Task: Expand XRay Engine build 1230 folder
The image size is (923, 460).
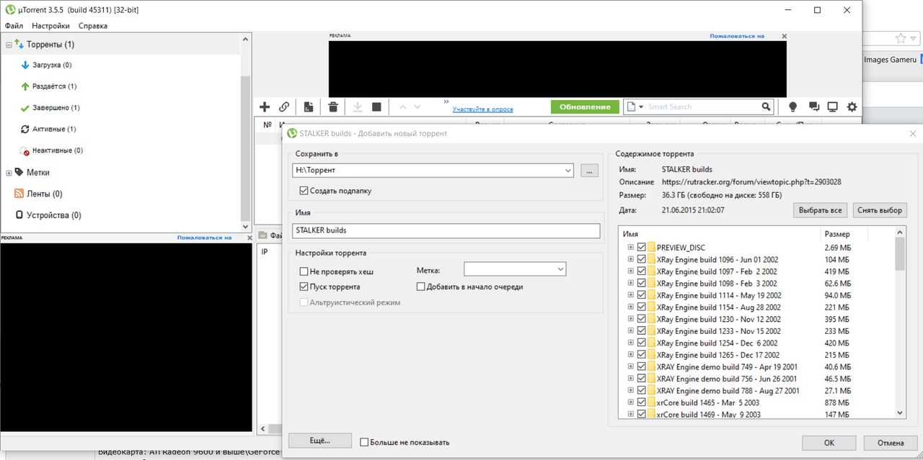Action: click(631, 319)
